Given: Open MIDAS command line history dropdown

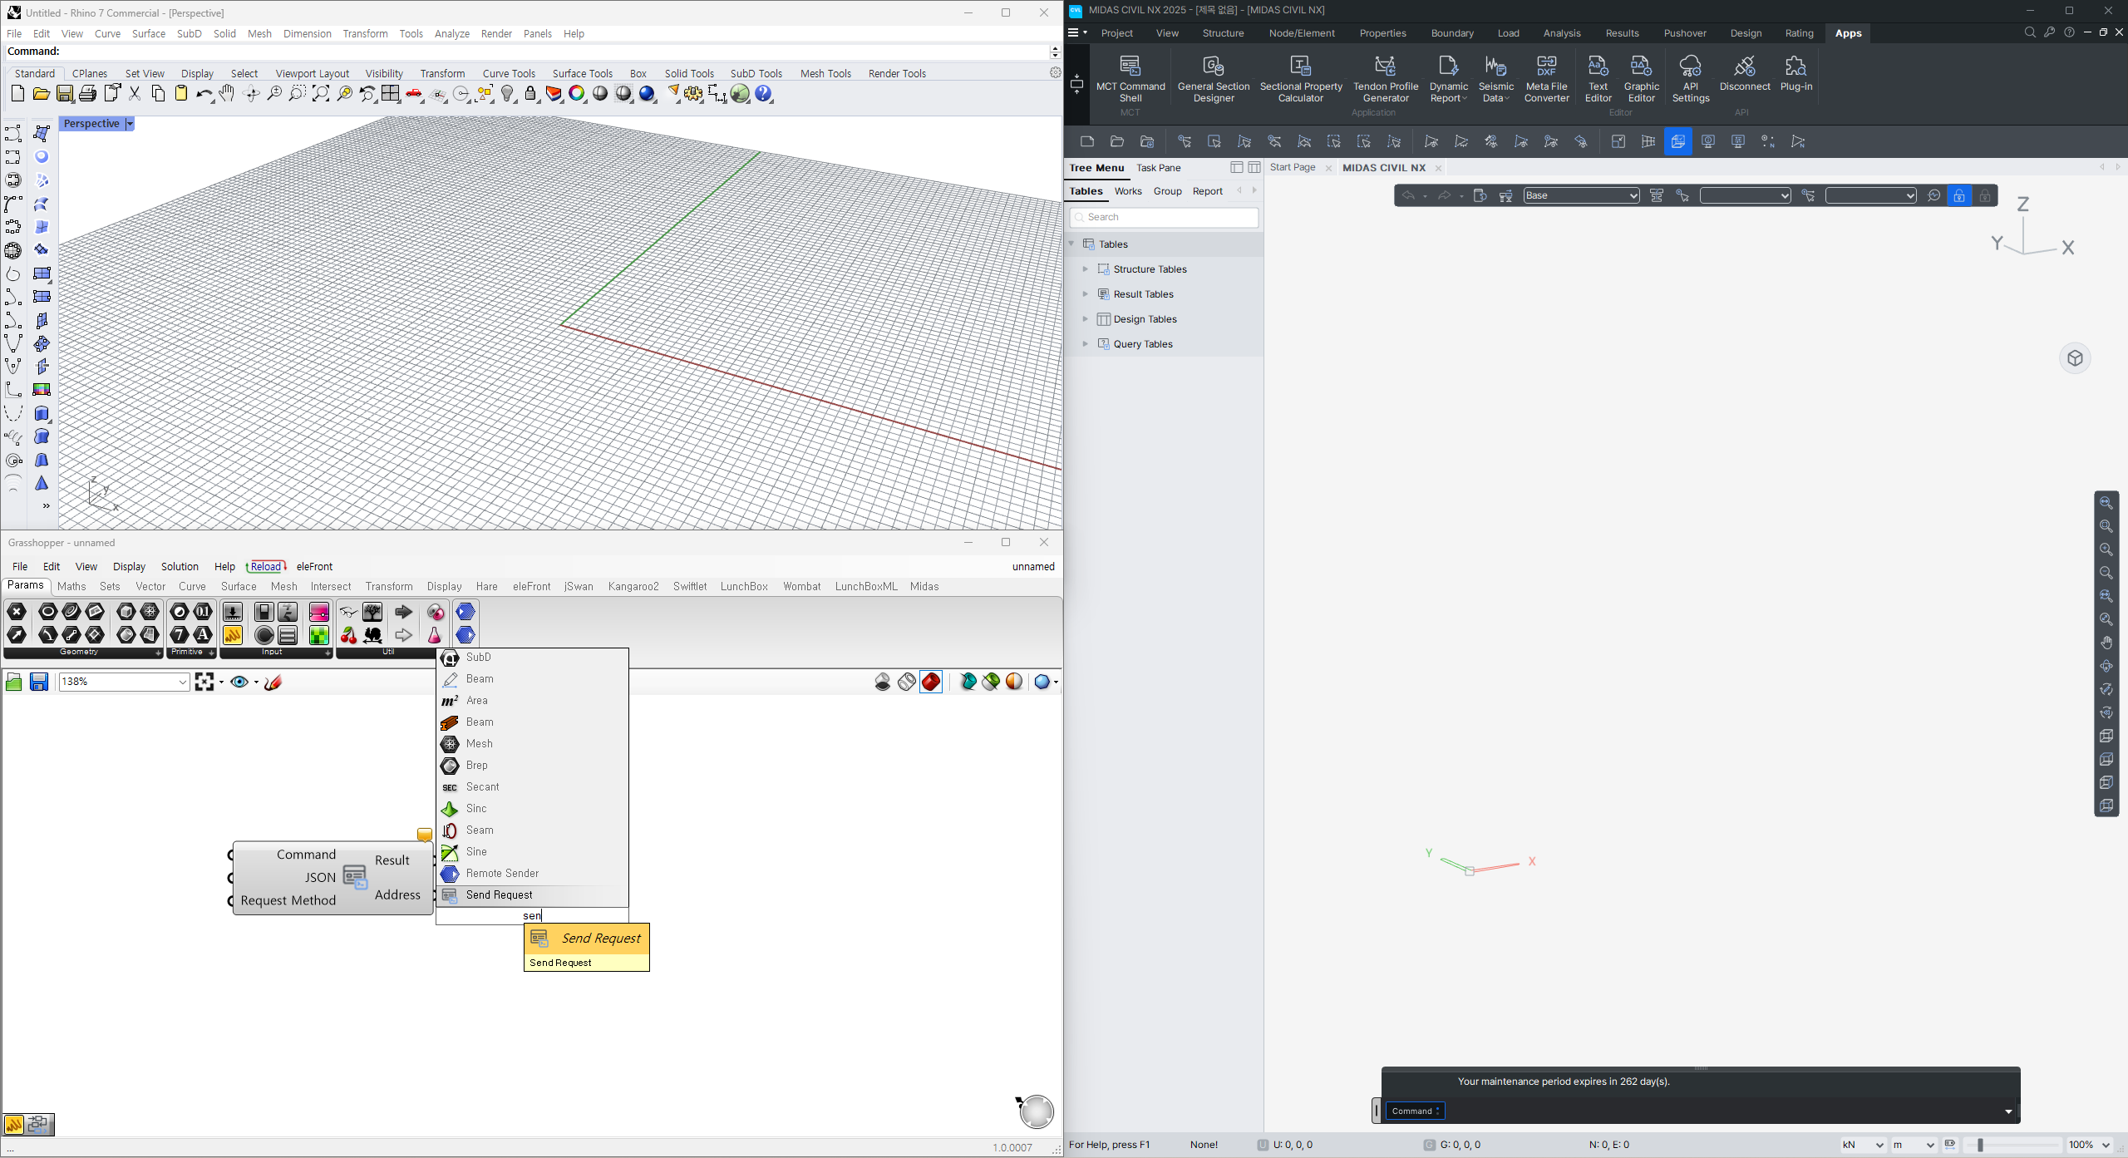Looking at the screenshot, I should click(2008, 1111).
